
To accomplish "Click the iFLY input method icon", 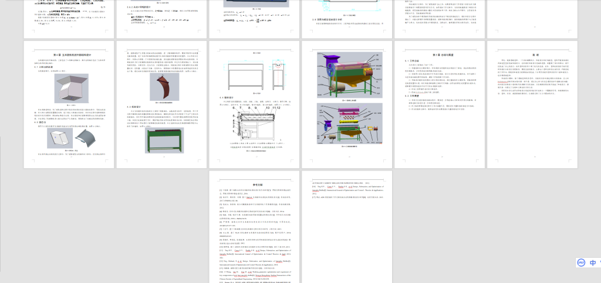I will point(580,263).
